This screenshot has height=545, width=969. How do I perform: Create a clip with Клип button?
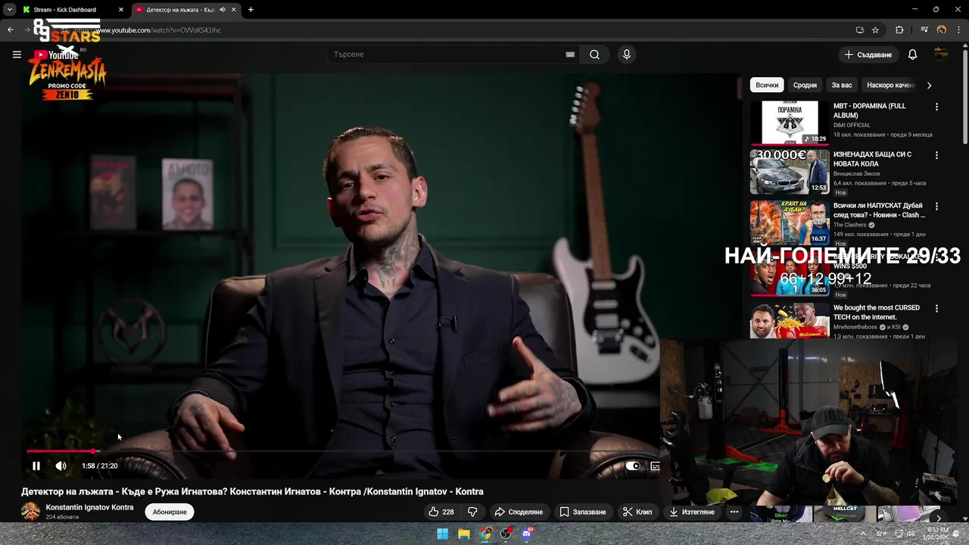click(x=637, y=512)
